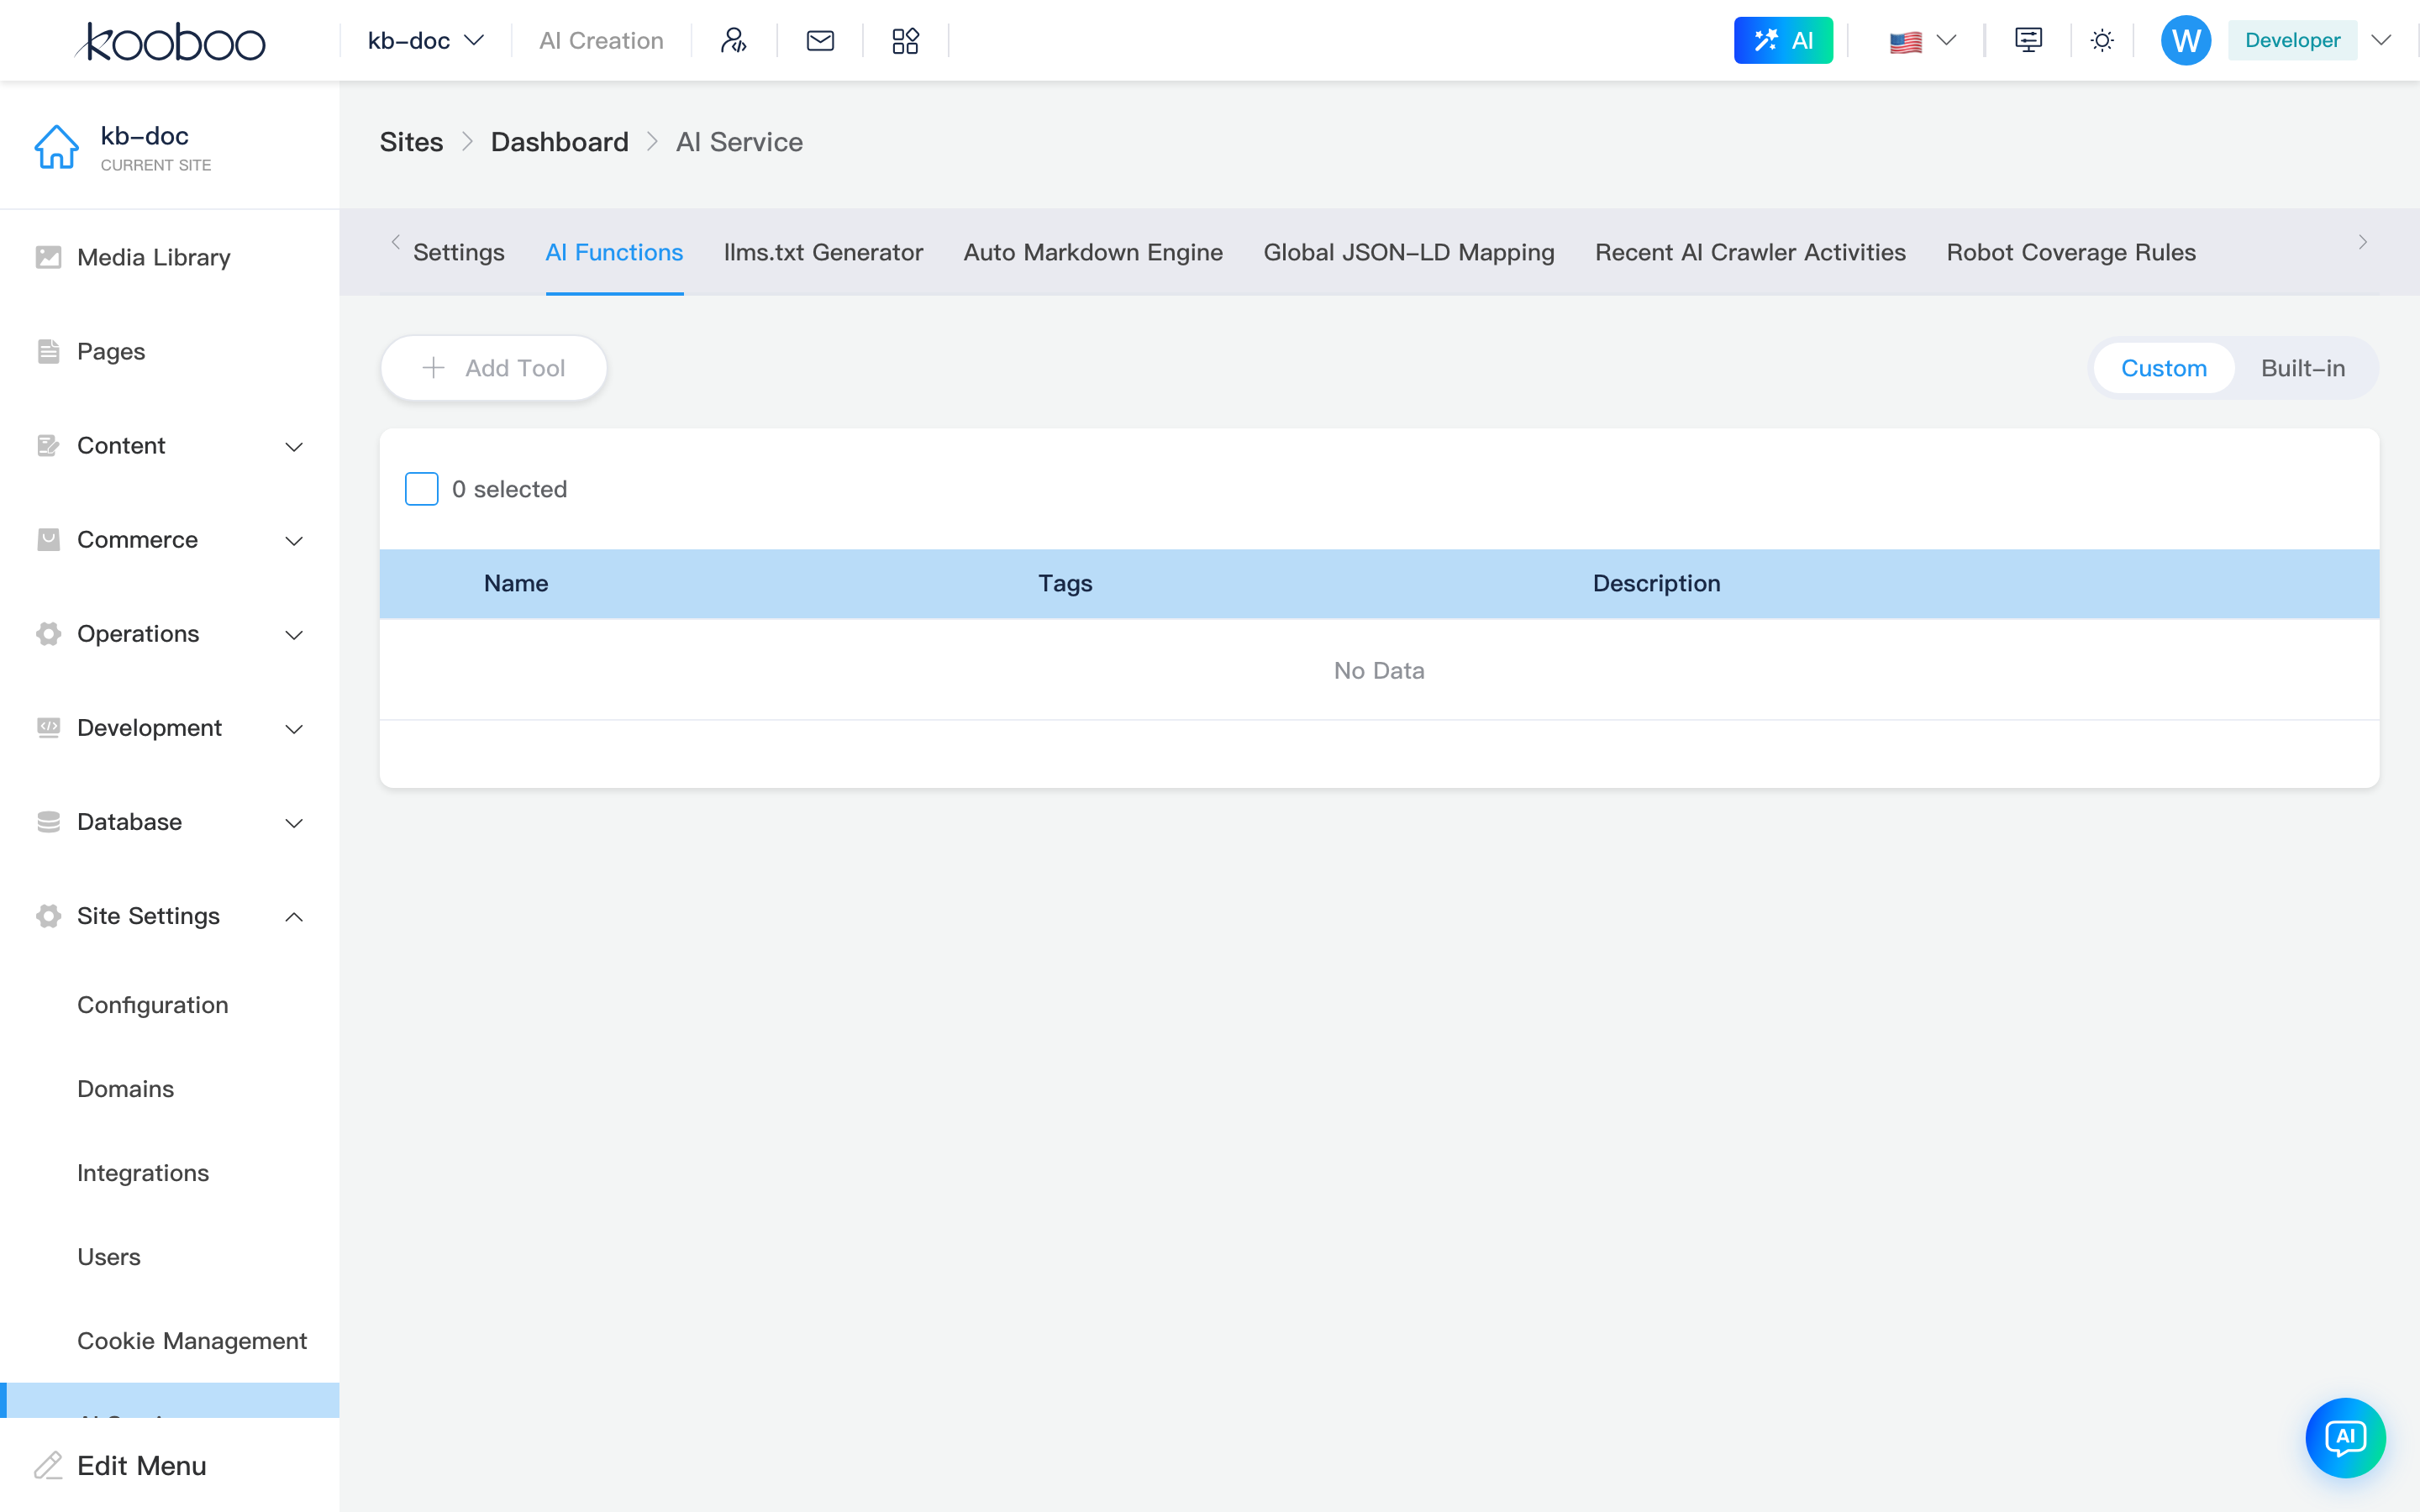Click the Pages menu label

pyautogui.click(x=111, y=351)
